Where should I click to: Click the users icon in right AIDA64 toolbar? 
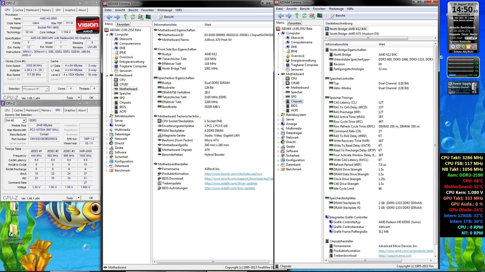(x=312, y=16)
